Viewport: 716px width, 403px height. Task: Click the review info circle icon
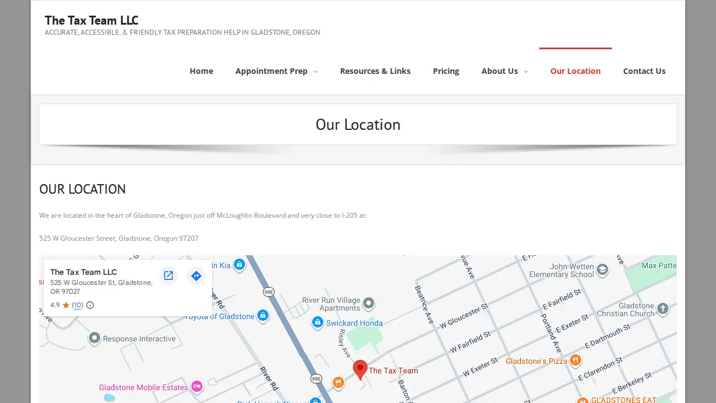(90, 305)
